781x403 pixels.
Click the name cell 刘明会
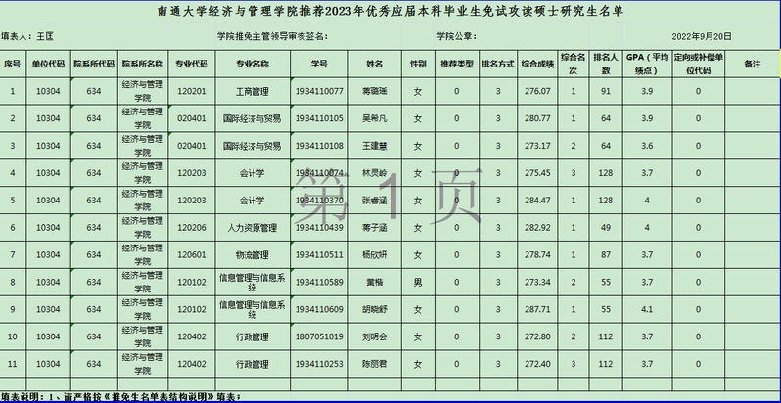[375, 336]
